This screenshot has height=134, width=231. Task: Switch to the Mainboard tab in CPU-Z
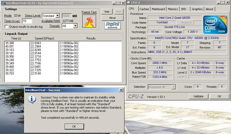[x=158, y=9]
